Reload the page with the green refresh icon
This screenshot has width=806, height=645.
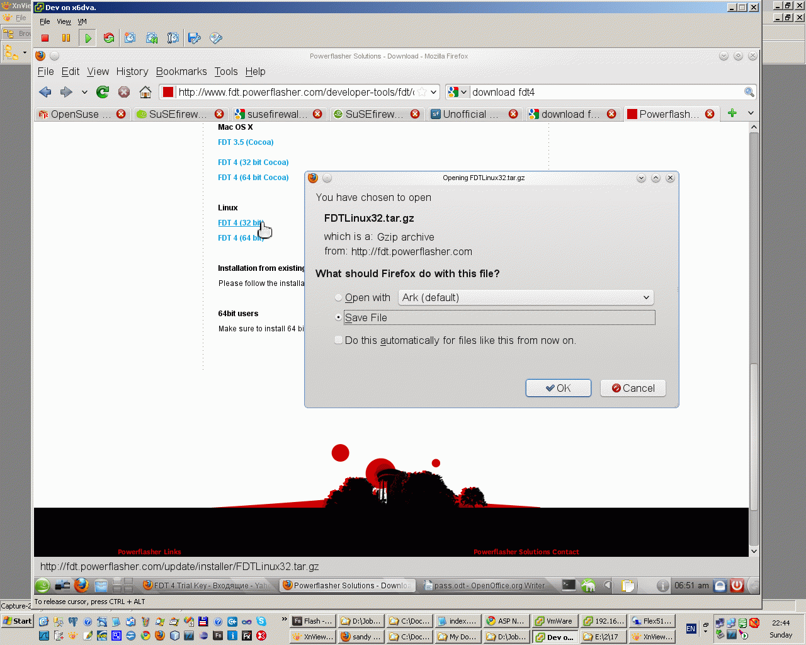pyautogui.click(x=103, y=92)
